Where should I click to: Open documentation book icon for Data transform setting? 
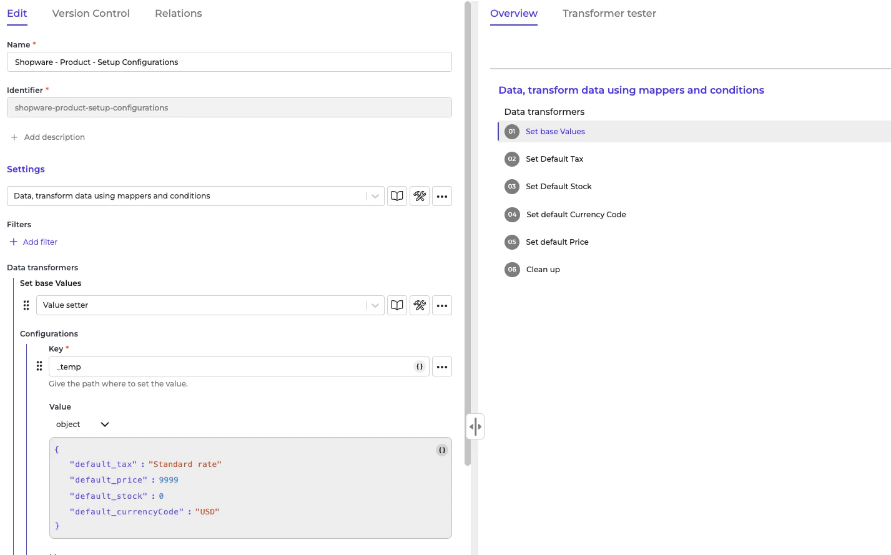pos(397,196)
